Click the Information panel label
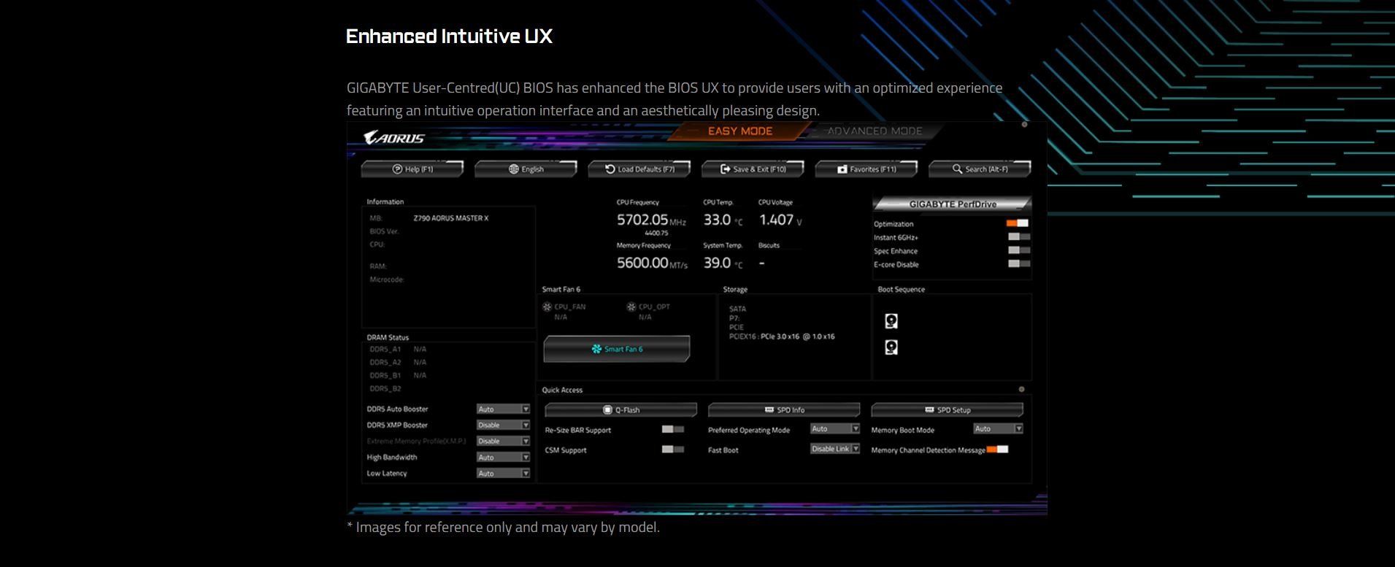The width and height of the screenshot is (1395, 567). [385, 202]
